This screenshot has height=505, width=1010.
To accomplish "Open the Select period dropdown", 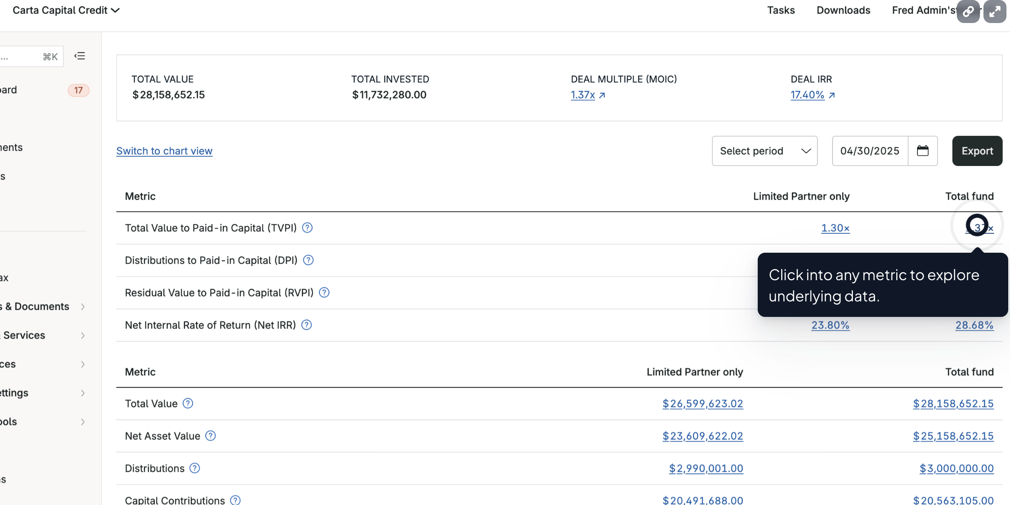I will (x=764, y=151).
